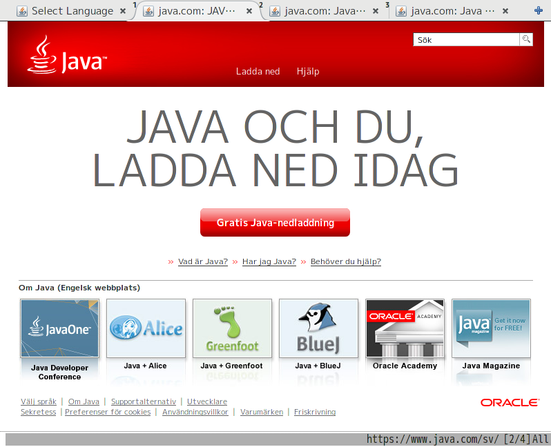Close the last java.com: Java tab
This screenshot has height=447, width=551.
tap(505, 11)
